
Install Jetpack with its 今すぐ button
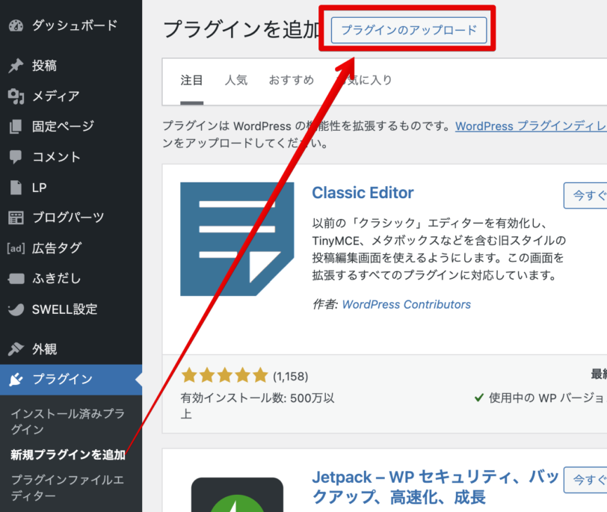tap(585, 480)
